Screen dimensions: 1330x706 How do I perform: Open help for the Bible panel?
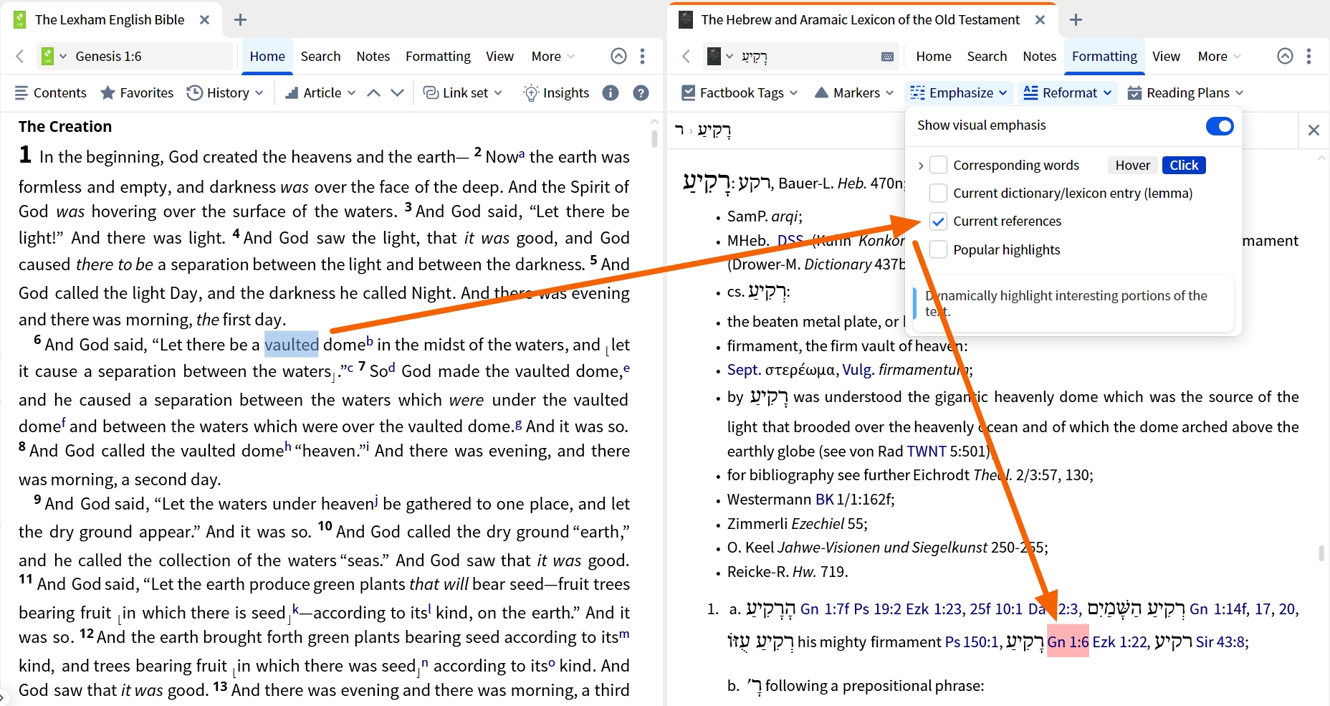coord(641,92)
